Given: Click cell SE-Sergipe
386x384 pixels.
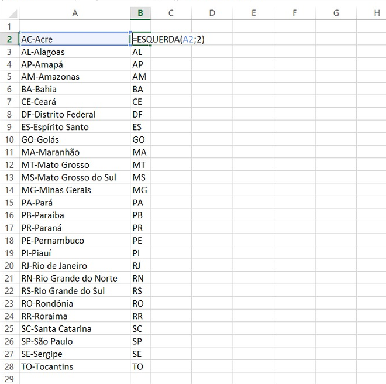Looking at the screenshot, I should coord(75,354).
